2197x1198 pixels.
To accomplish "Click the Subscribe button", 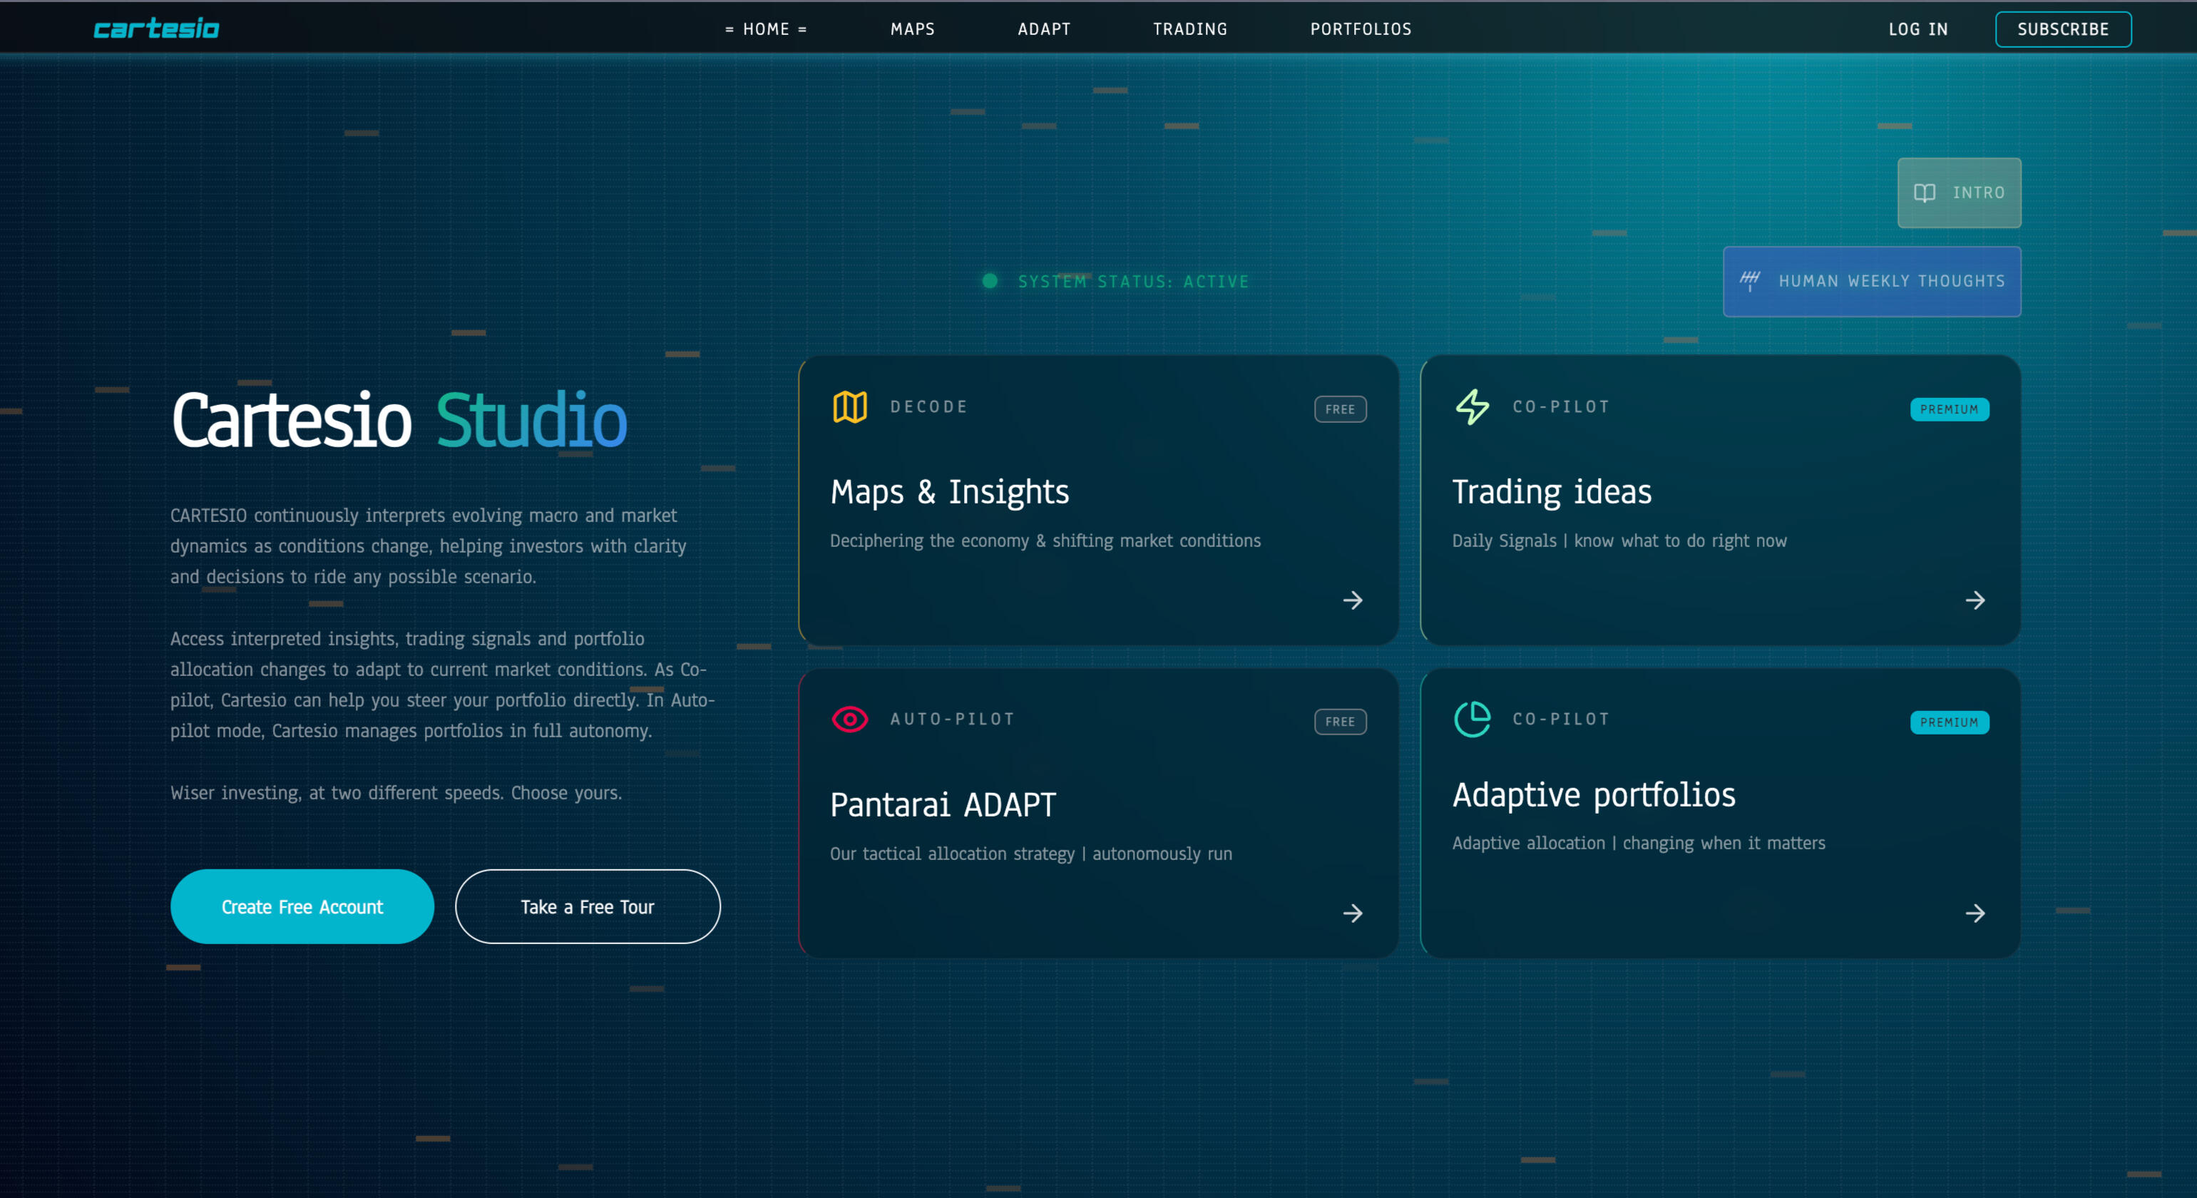I will pyautogui.click(x=2063, y=29).
